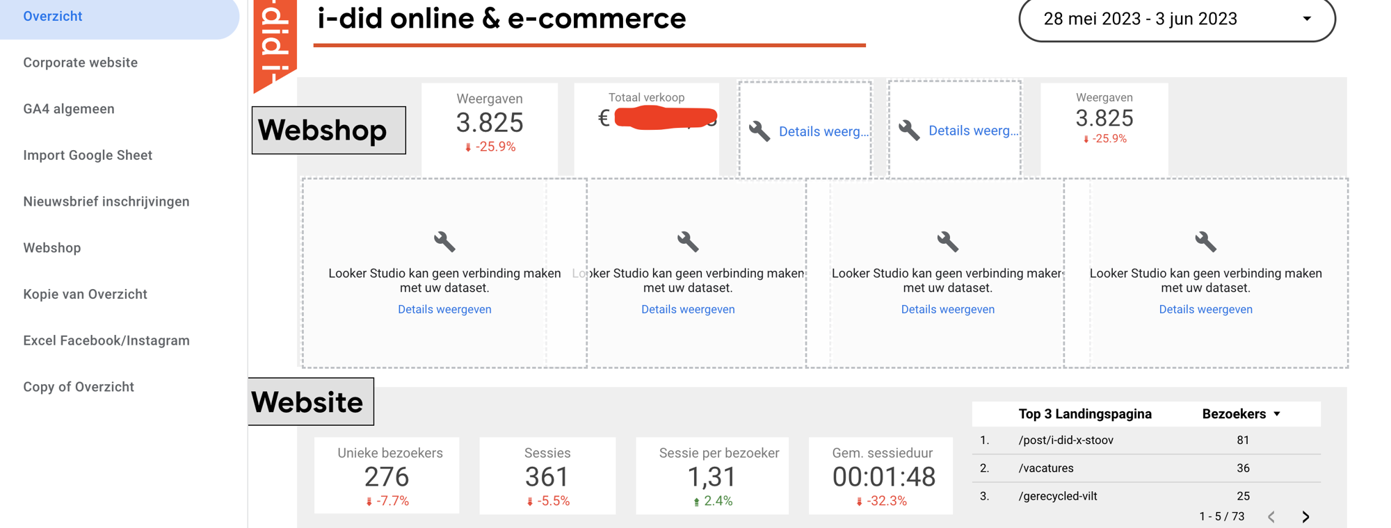
Task: Select Webshop in the sidebar navigation
Action: pyautogui.click(x=52, y=248)
